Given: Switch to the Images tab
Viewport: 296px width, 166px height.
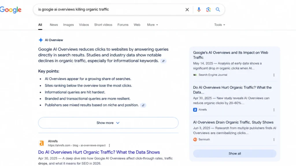Looking at the screenshot, I should point(68,25).
